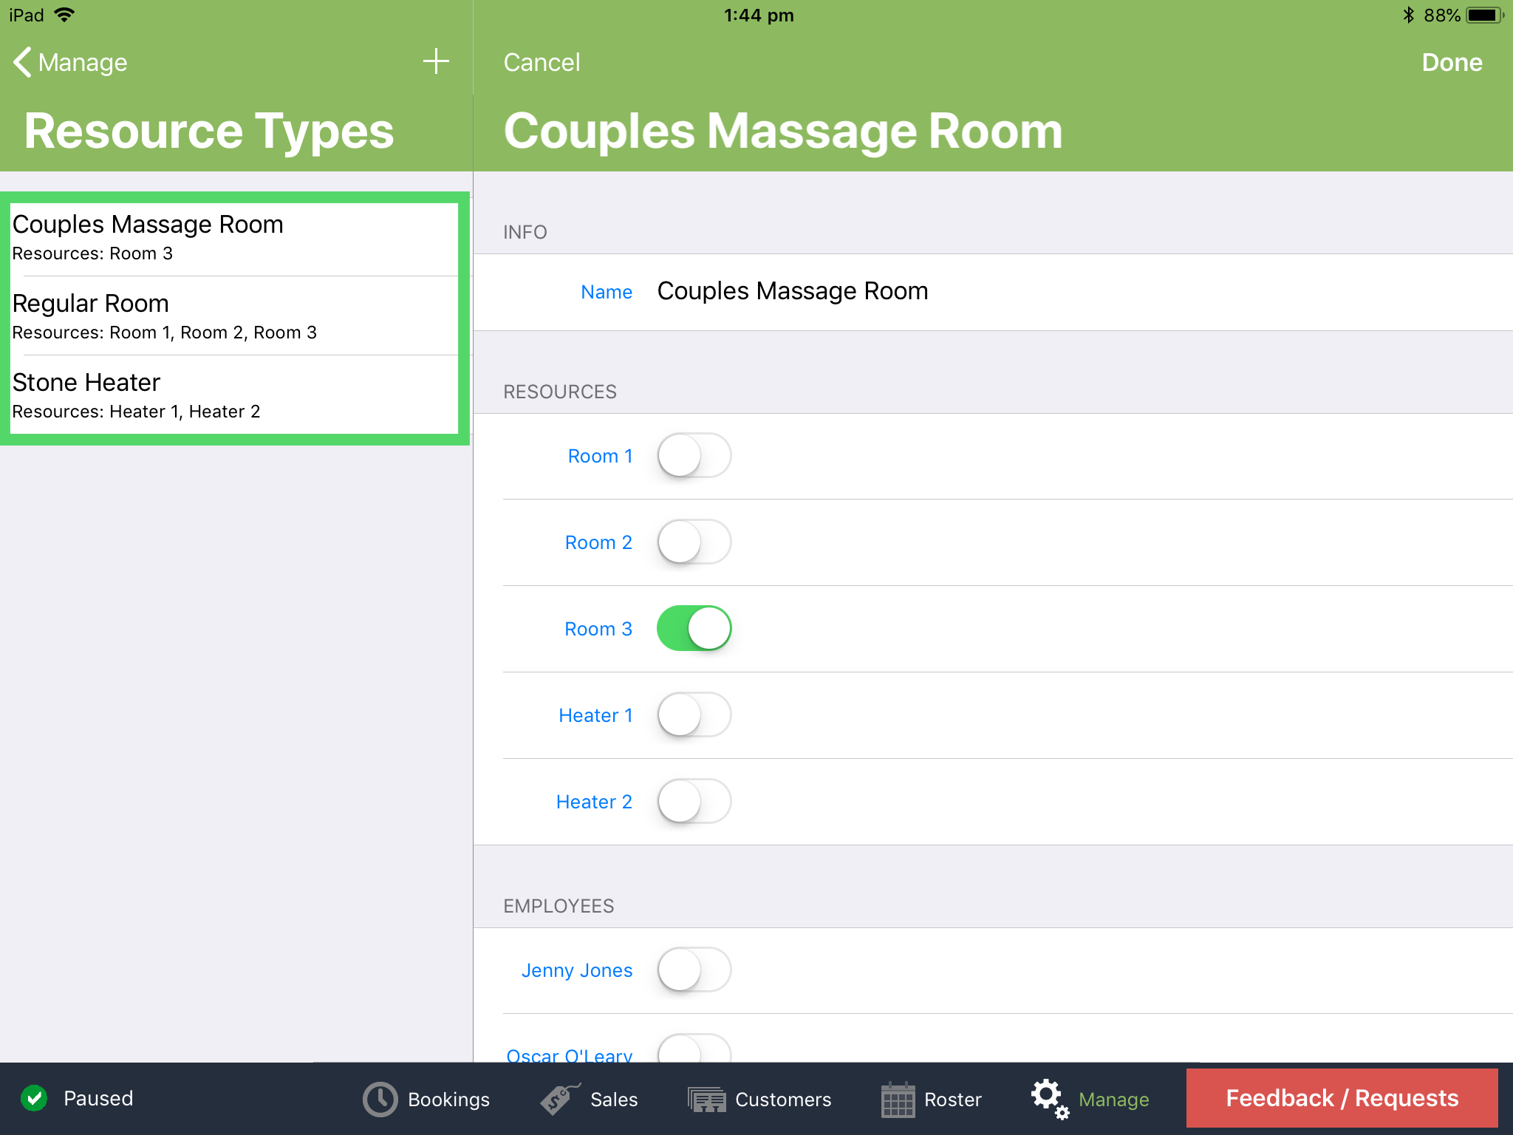Open Sales price tag icon

point(559,1100)
